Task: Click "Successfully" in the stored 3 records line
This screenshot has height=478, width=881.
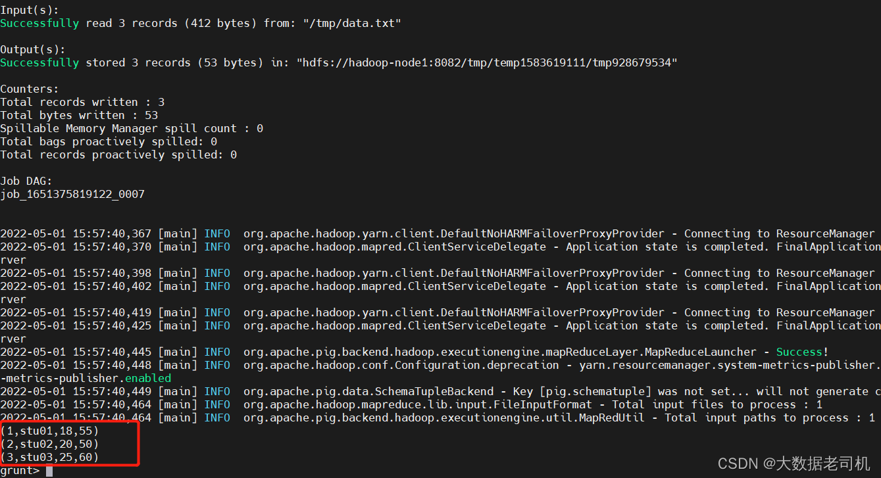Action: point(39,62)
